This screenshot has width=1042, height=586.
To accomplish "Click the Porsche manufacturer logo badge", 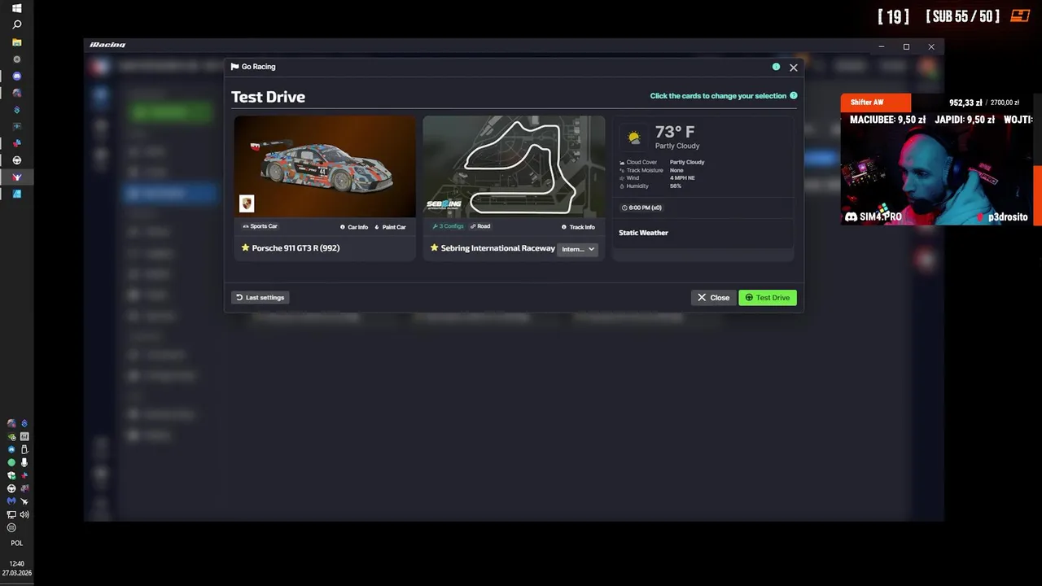I will point(247,203).
